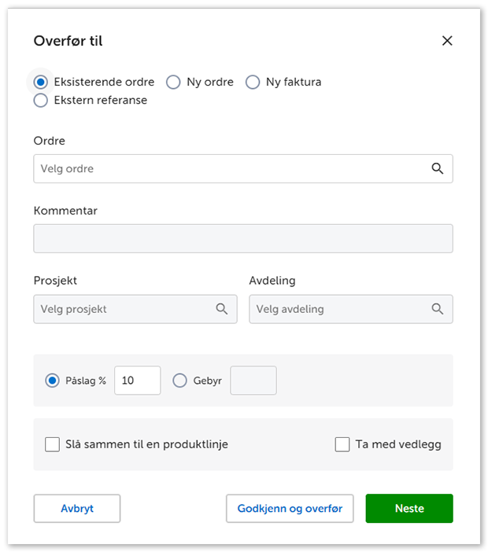The height and width of the screenshot is (552, 488).
Task: Select the Ny faktura option
Action: [x=253, y=82]
